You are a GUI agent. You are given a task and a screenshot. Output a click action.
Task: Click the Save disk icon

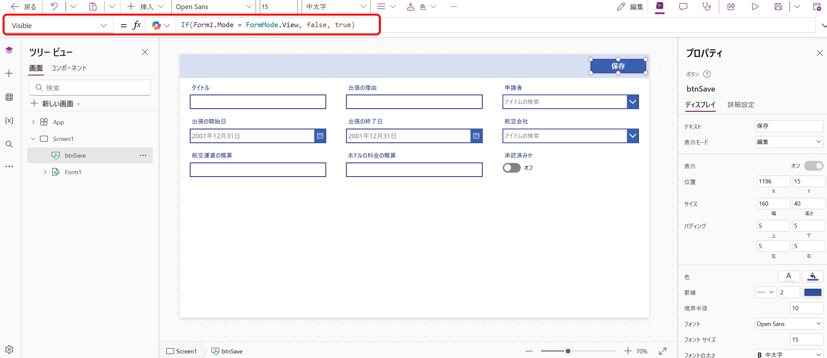pos(778,6)
